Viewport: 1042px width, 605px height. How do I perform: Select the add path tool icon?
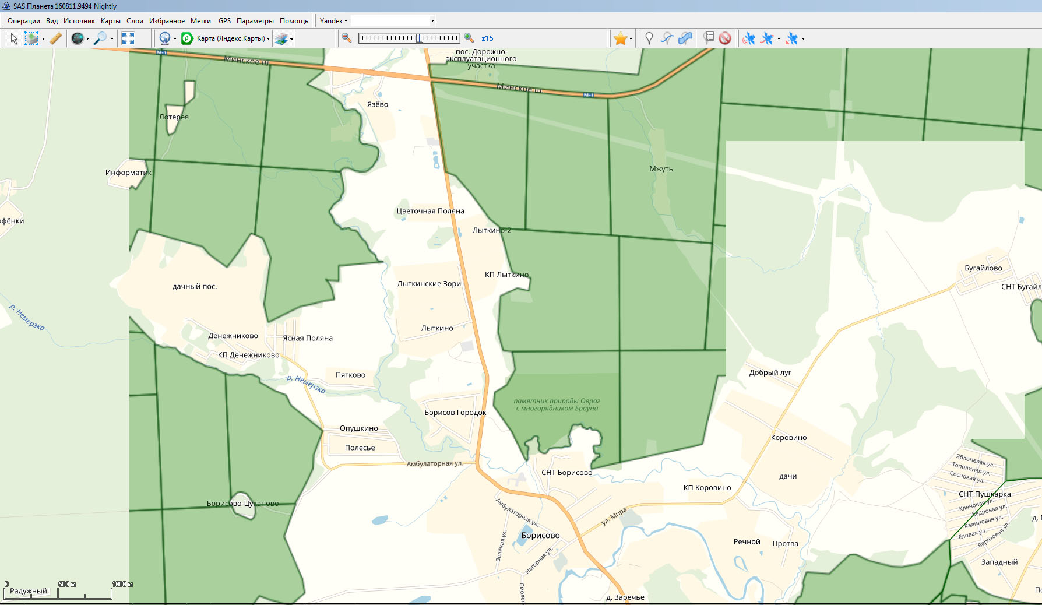[x=667, y=38]
